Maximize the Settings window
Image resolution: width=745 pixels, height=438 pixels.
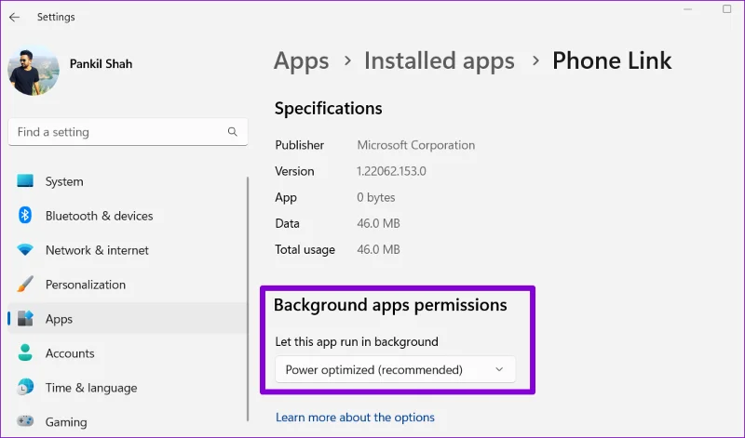coord(727,9)
